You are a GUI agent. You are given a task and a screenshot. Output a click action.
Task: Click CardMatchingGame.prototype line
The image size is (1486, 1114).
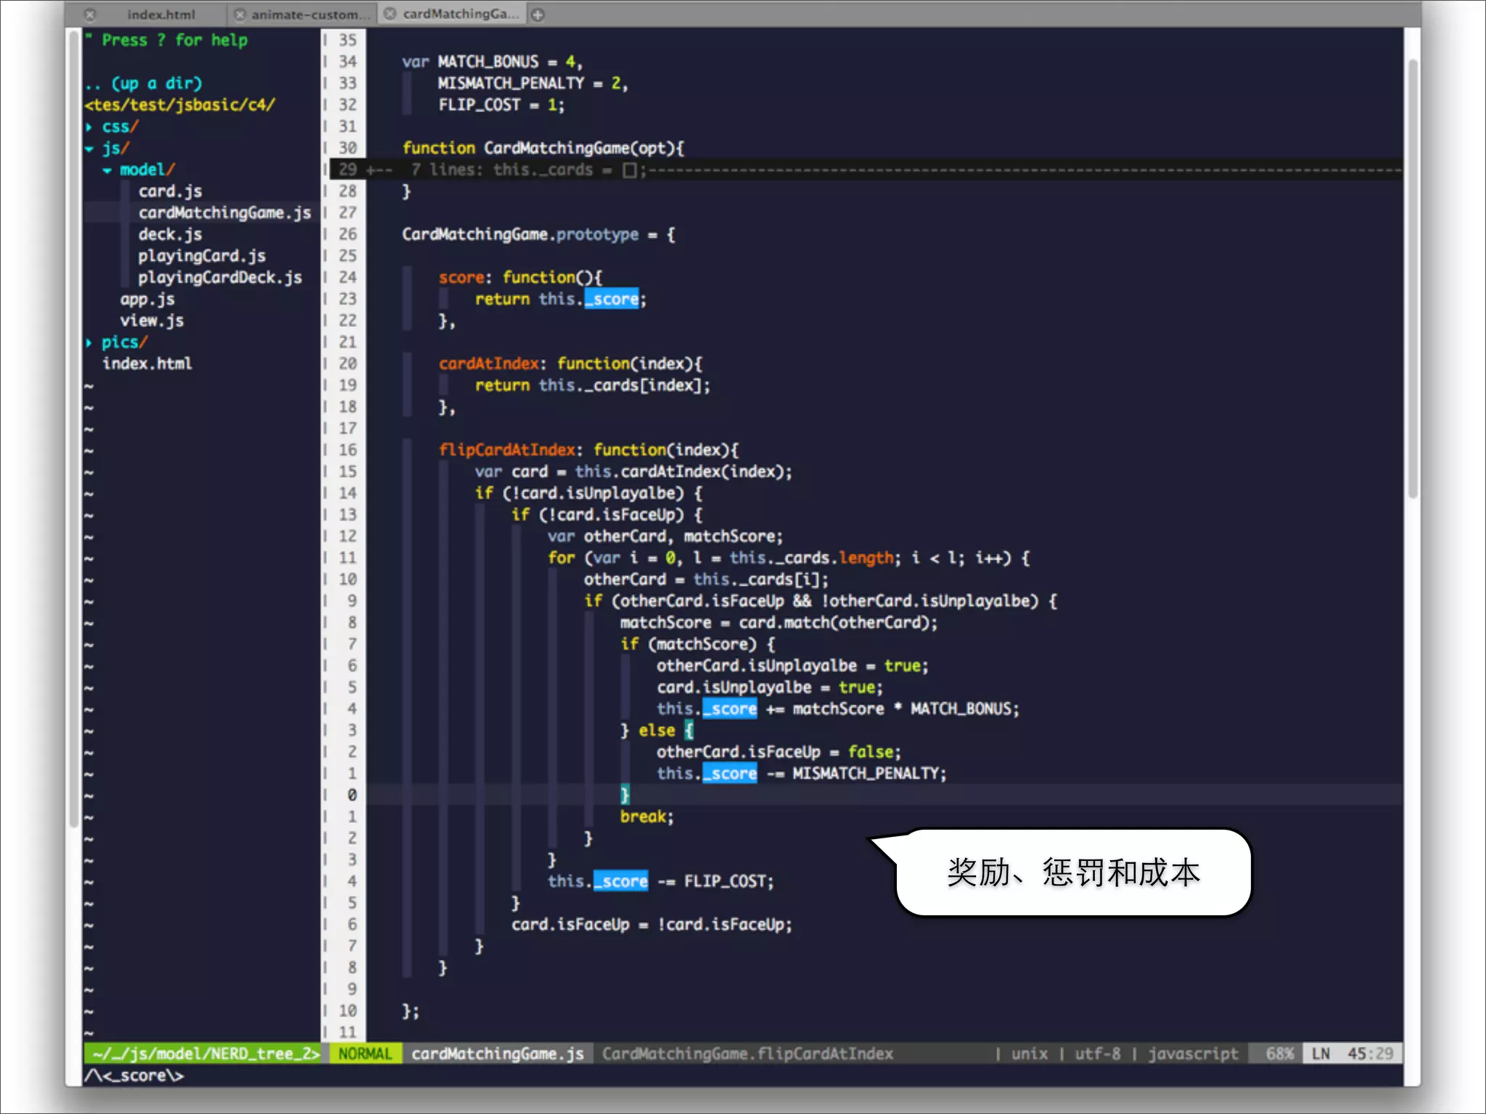point(538,234)
